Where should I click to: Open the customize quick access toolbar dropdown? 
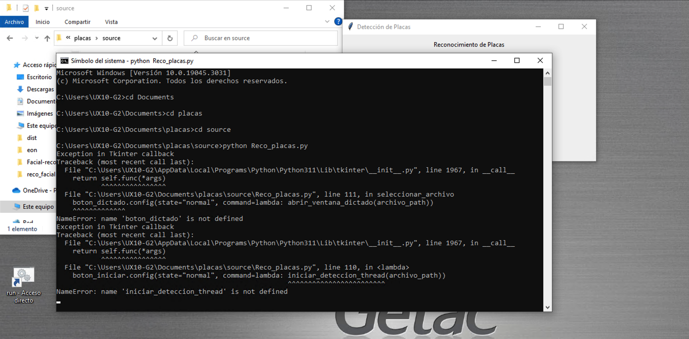point(46,8)
